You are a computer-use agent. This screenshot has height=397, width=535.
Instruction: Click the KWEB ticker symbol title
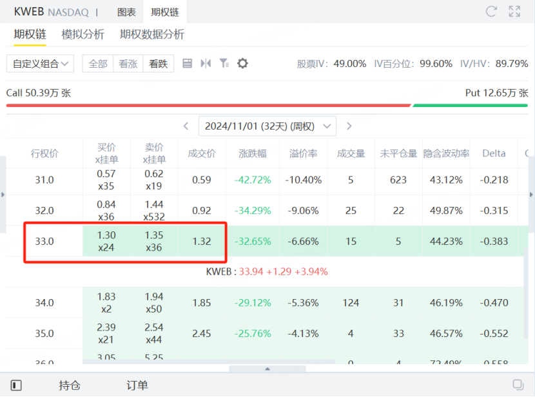click(29, 12)
